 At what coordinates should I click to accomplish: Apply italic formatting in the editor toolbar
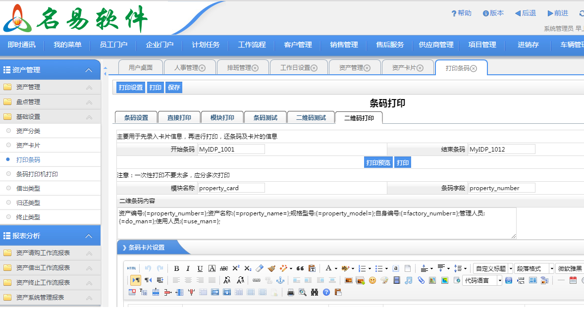point(188,268)
